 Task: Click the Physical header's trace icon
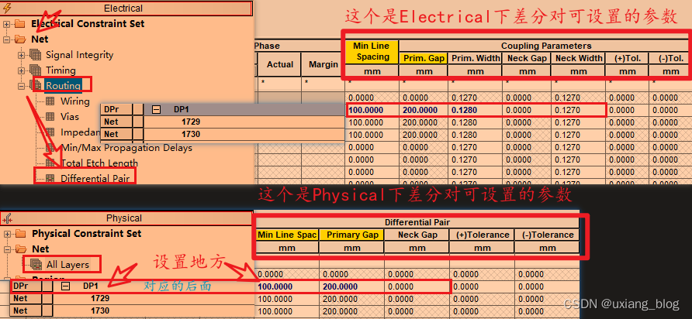click(x=8, y=218)
